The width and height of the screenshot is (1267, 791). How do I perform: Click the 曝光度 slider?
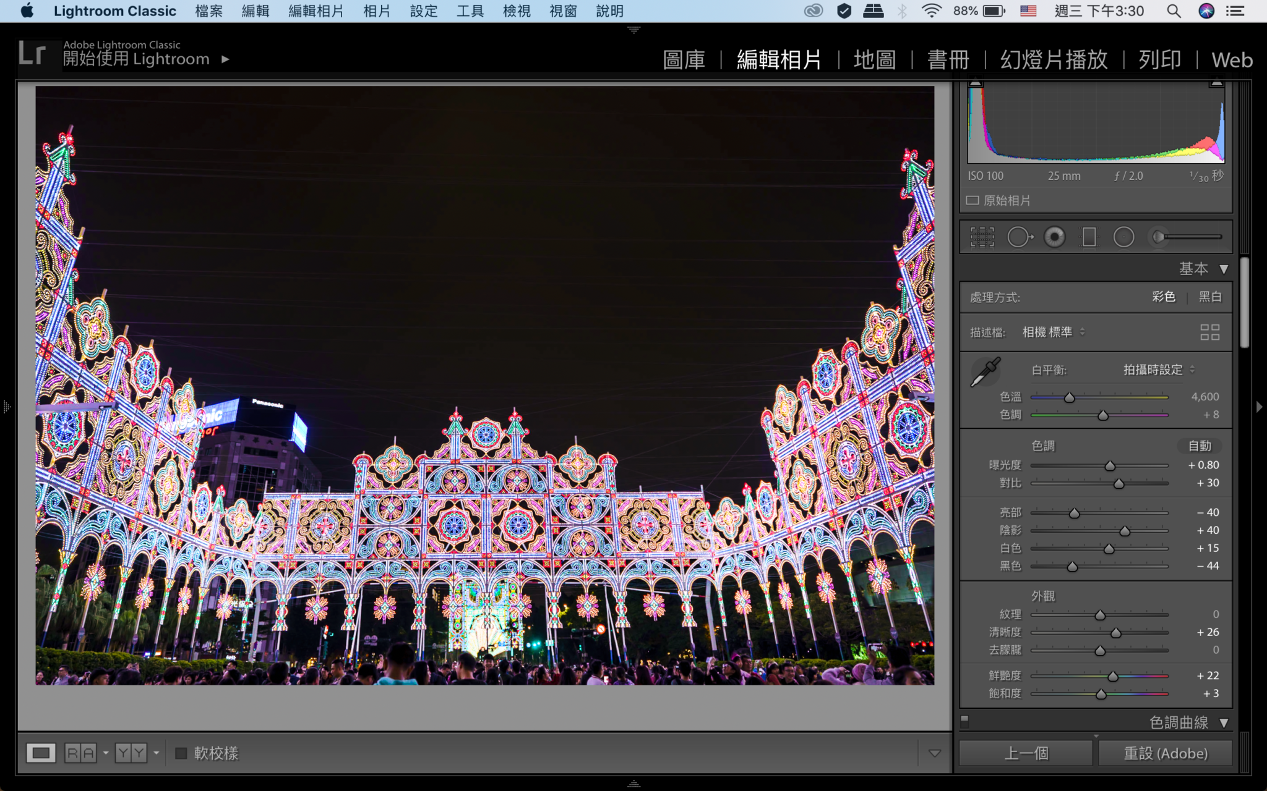click(x=1099, y=465)
